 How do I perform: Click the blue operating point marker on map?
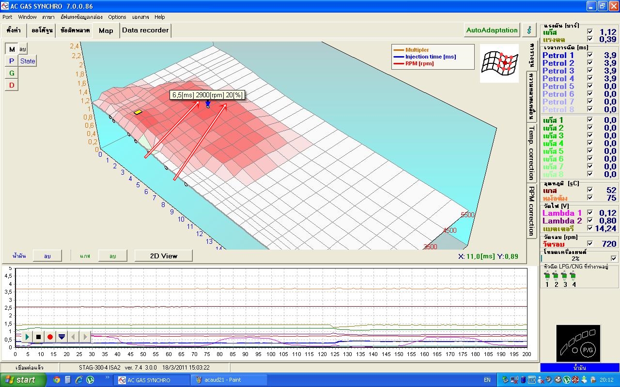pyautogui.click(x=208, y=104)
